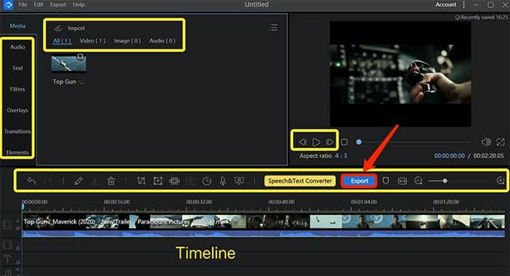Open the media list view options menu
This screenshot has height=276, width=510.
pos(273,28)
